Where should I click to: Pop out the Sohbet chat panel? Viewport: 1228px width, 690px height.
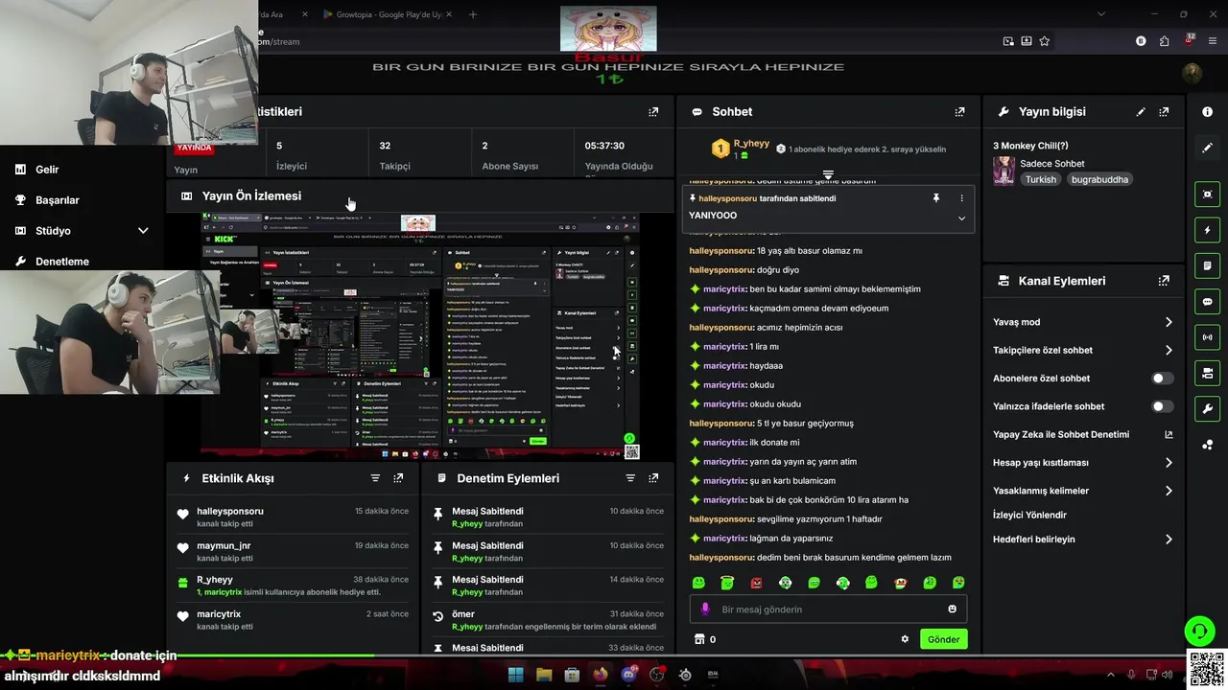959,112
